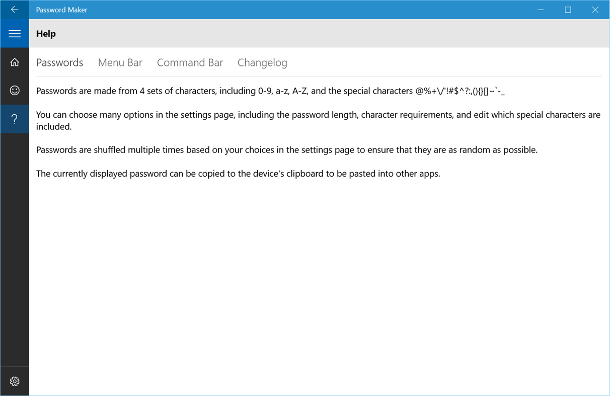Maximize the Password Maker window
The image size is (610, 396).
(568, 10)
